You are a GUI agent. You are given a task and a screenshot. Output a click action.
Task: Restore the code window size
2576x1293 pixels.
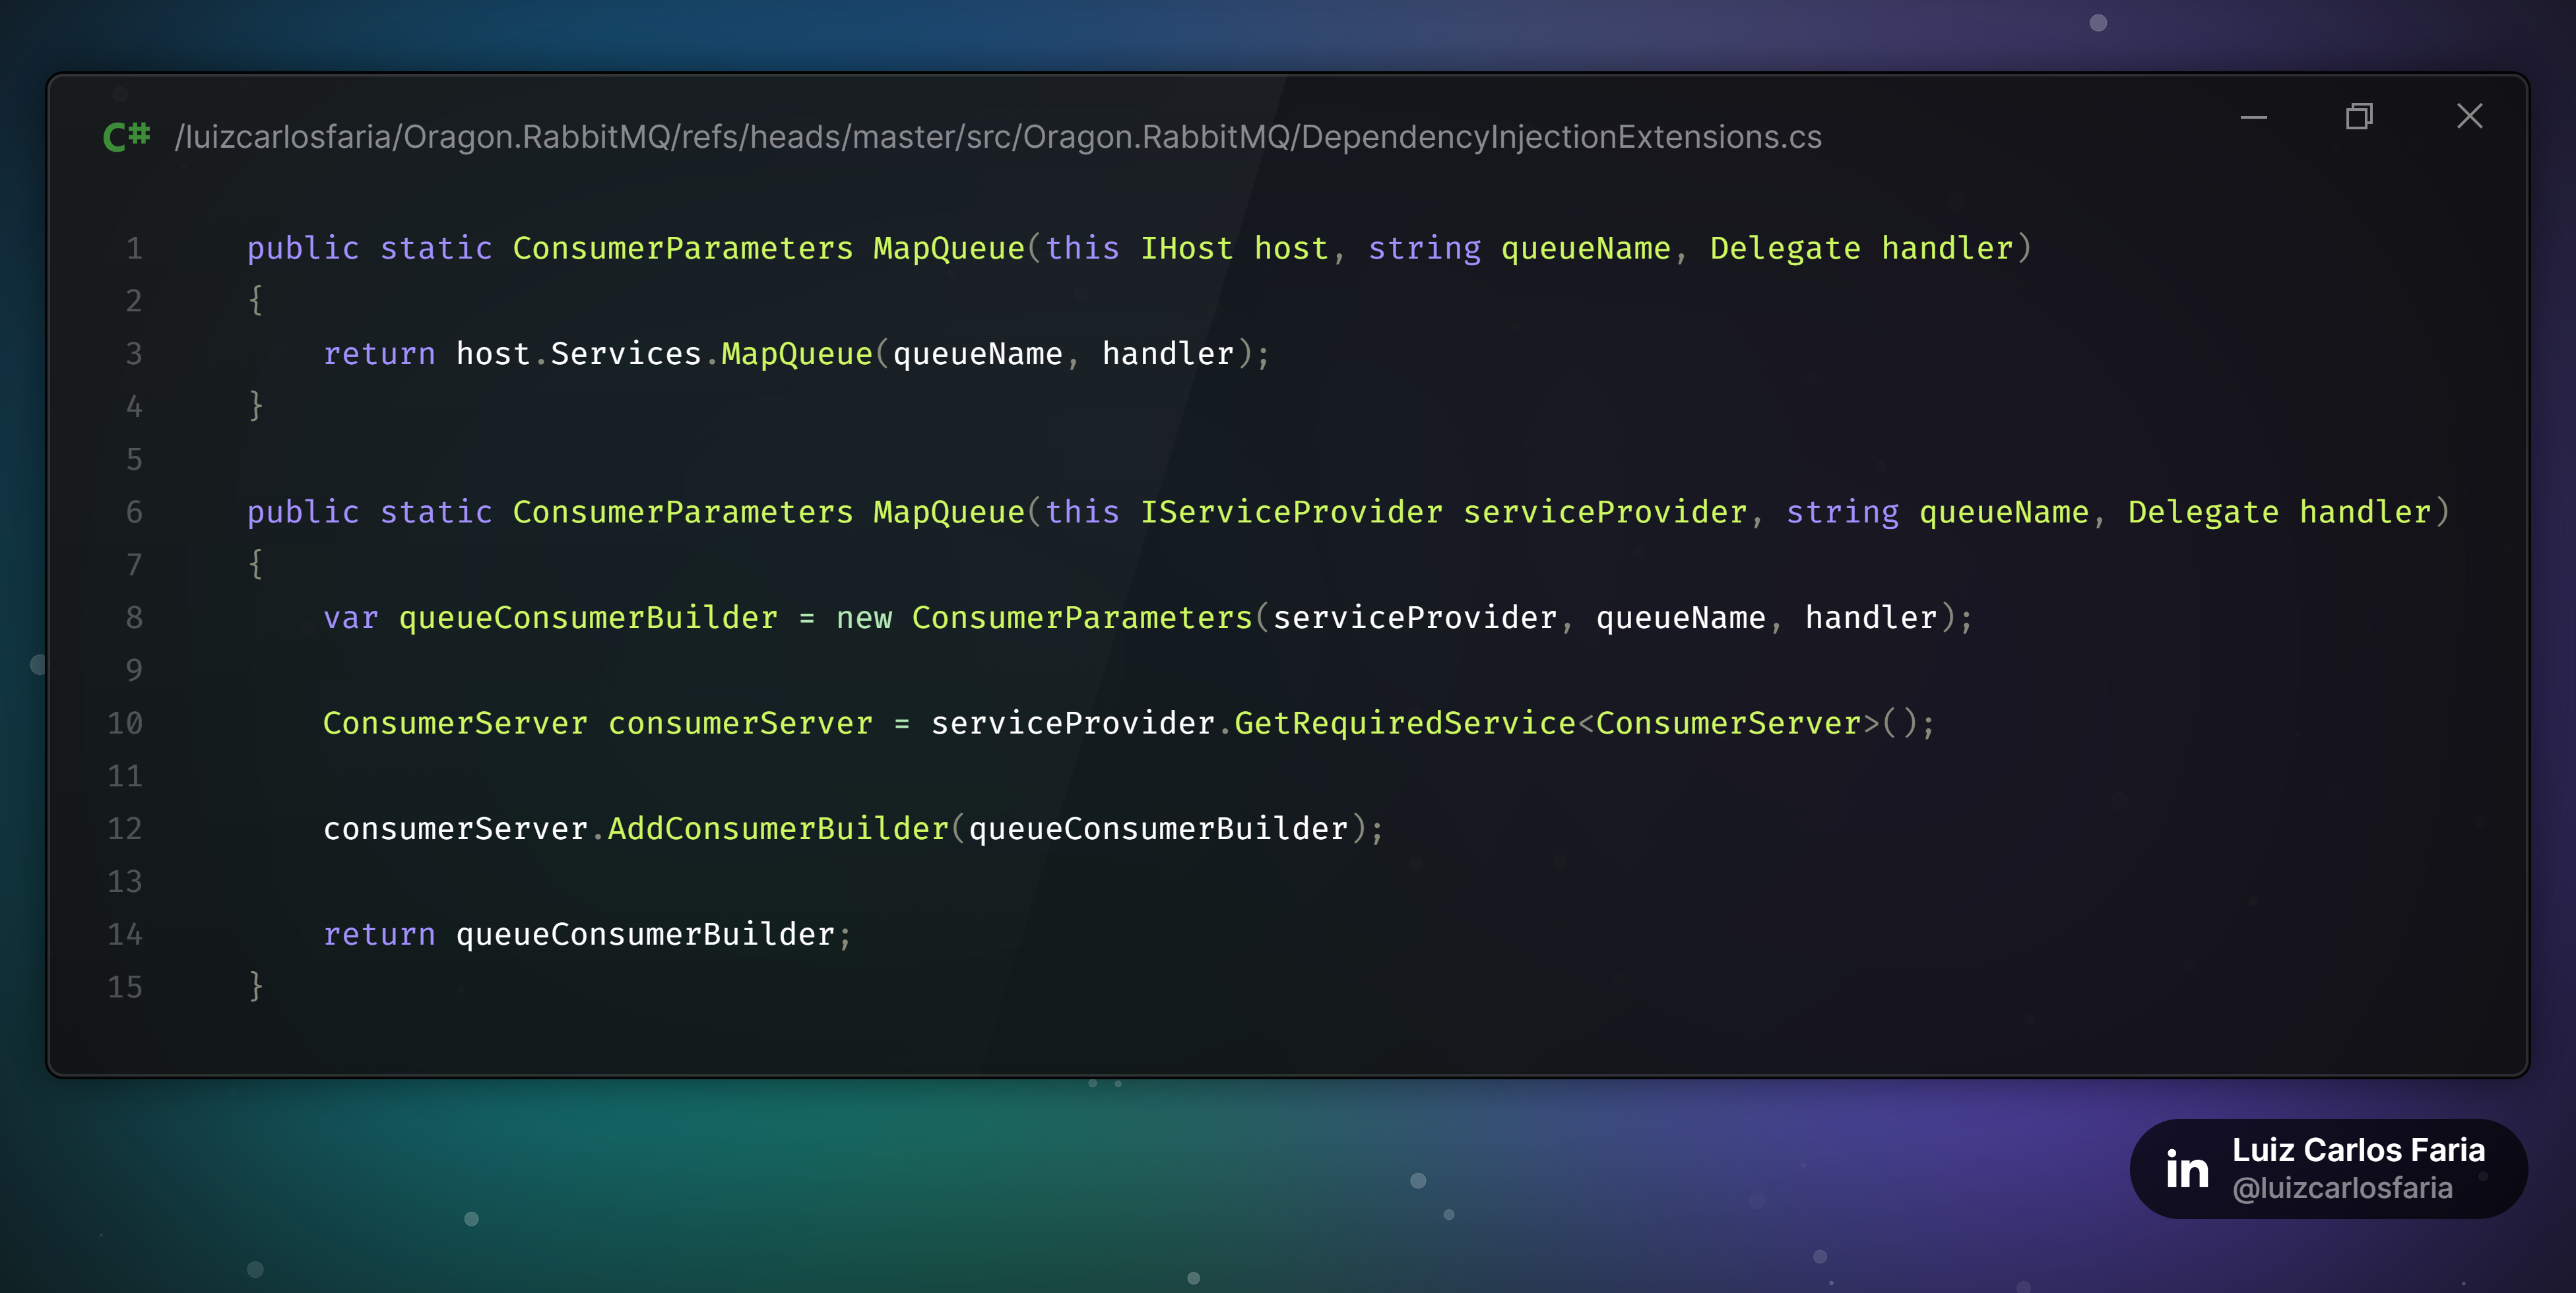point(2359,117)
